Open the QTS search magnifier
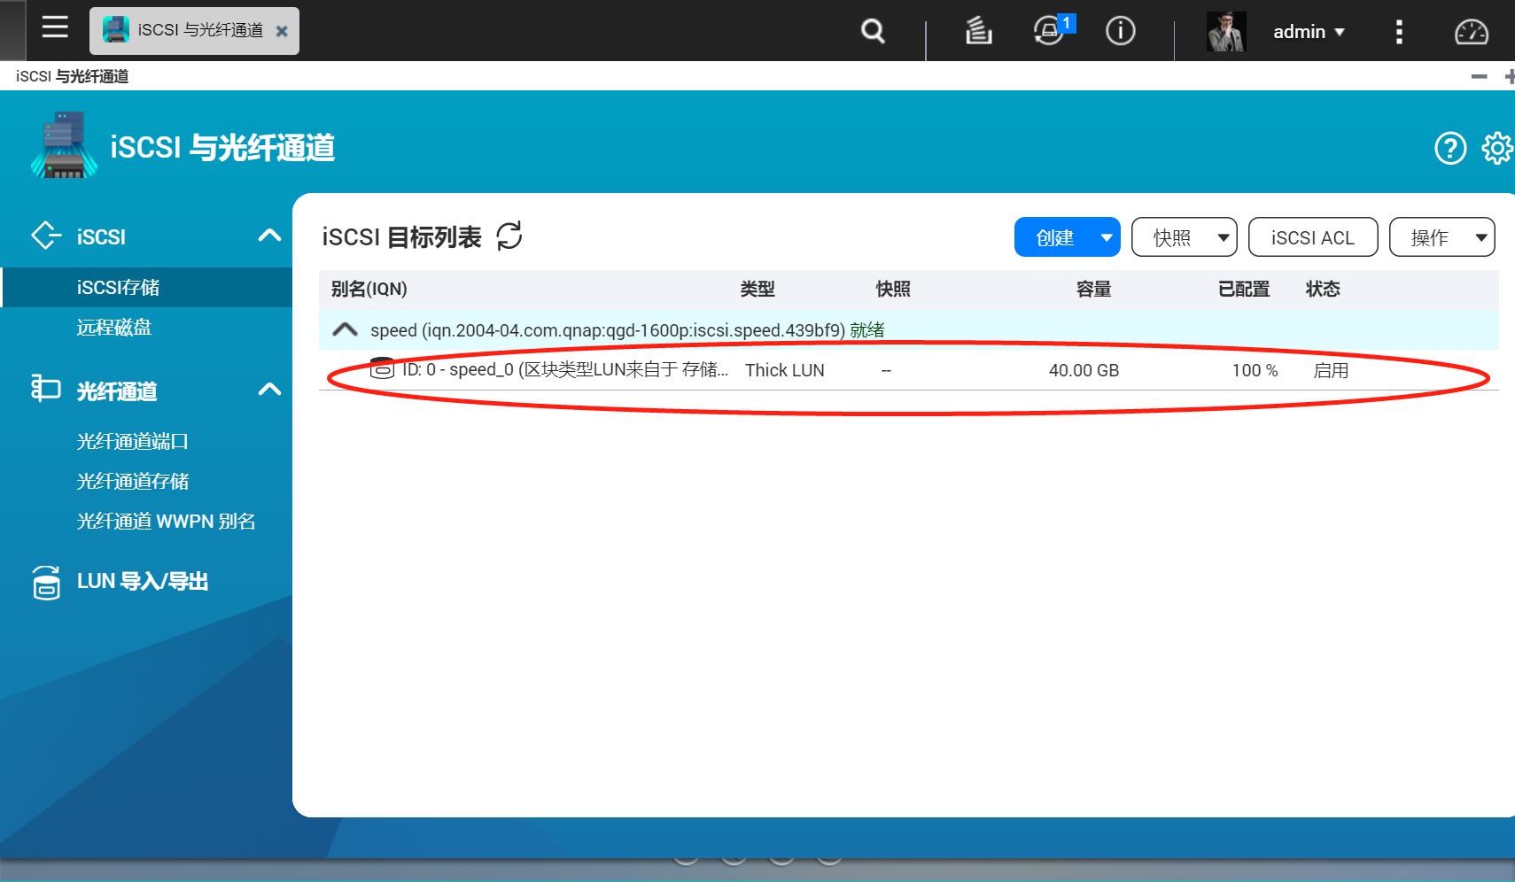 click(873, 31)
